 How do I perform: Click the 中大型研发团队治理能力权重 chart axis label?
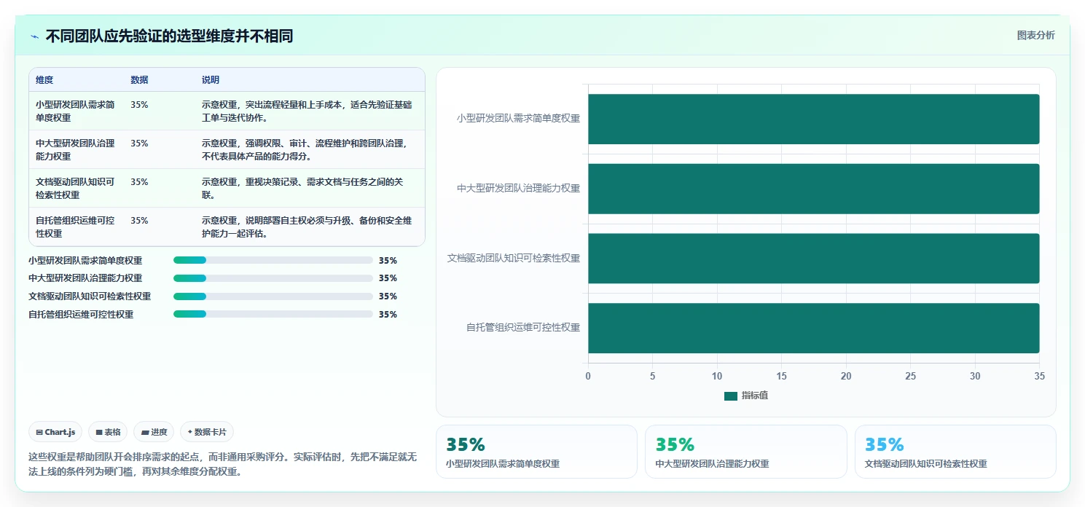[518, 189]
